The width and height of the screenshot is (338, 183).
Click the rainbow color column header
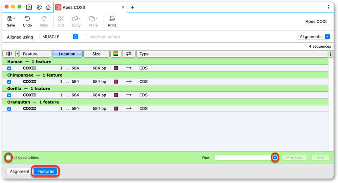116,54
